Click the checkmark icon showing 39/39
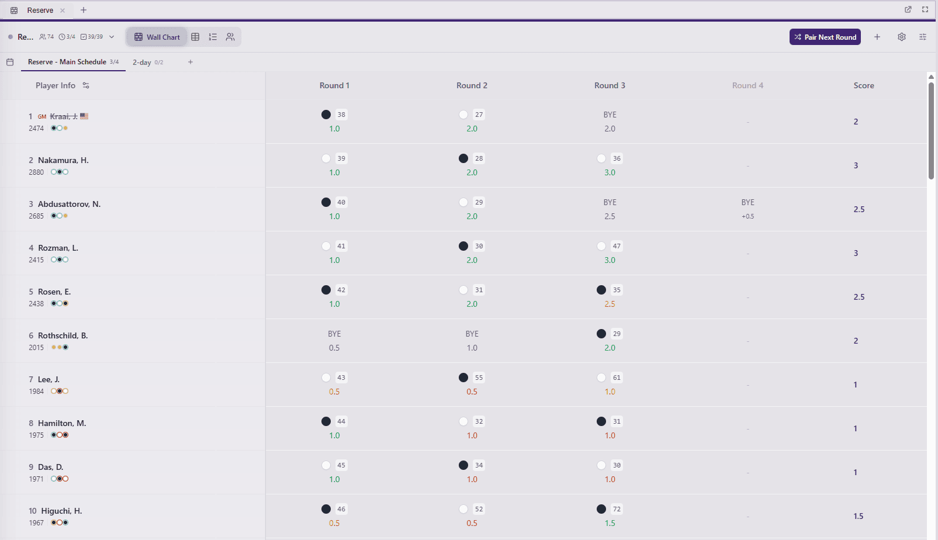 click(x=91, y=36)
